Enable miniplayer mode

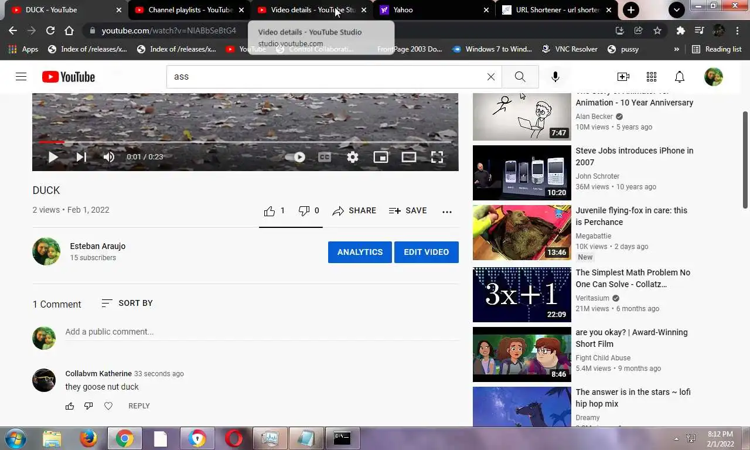[381, 157]
